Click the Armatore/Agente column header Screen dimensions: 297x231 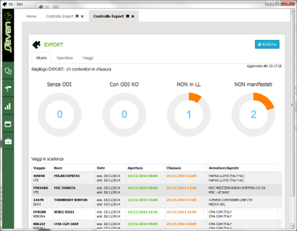click(x=224, y=168)
